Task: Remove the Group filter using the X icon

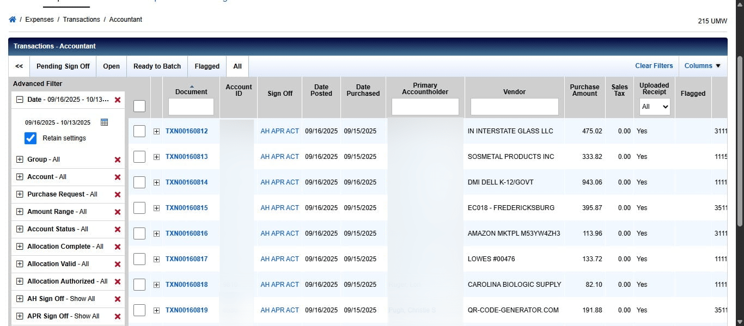Action: (117, 159)
